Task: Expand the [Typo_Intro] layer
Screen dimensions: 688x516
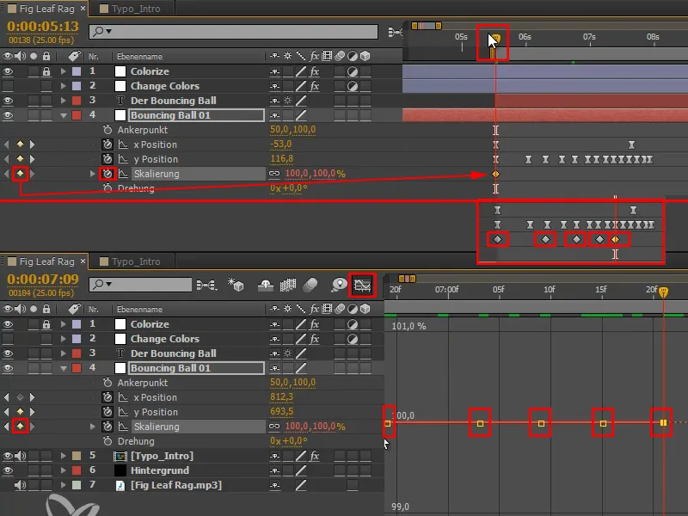Action: (x=63, y=456)
